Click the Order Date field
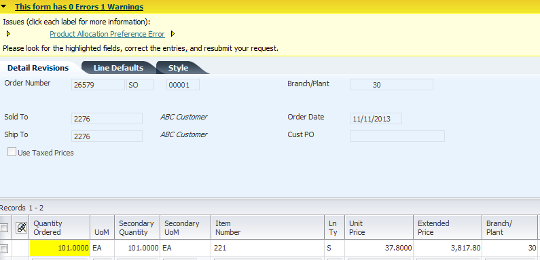This screenshot has width=540, height=260. [x=376, y=119]
